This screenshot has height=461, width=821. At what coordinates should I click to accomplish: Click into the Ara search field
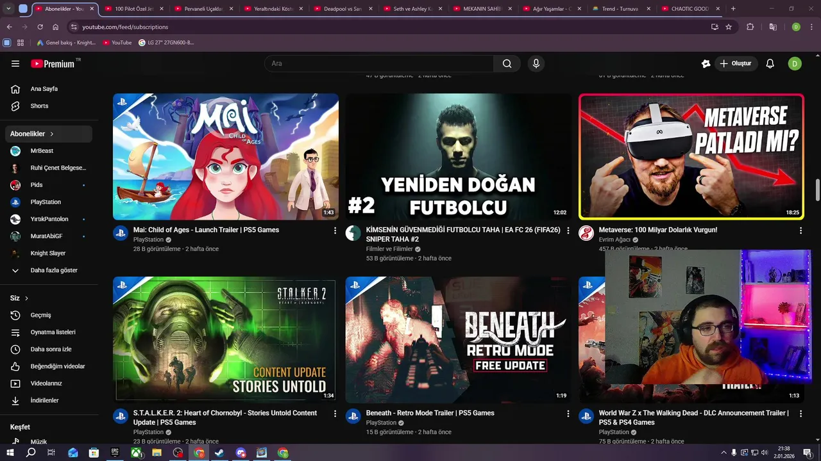[379, 63]
